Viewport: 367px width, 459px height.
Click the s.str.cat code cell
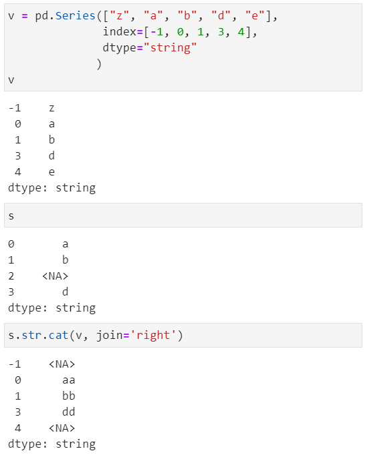click(x=183, y=335)
